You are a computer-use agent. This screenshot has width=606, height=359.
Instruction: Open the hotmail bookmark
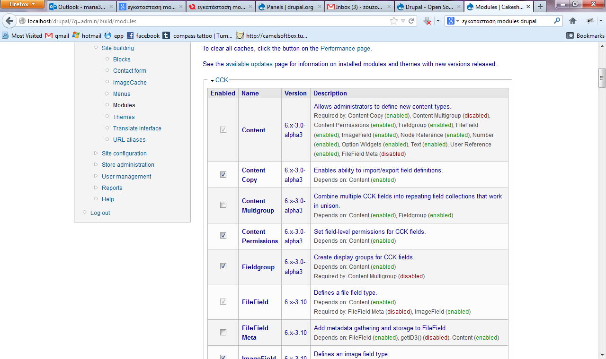pyautogui.click(x=87, y=35)
